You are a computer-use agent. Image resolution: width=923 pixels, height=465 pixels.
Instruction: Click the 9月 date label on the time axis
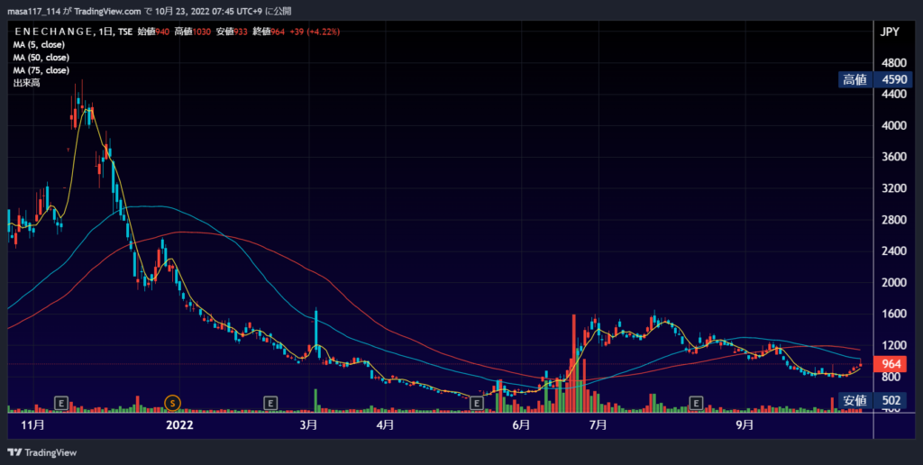pyautogui.click(x=745, y=425)
